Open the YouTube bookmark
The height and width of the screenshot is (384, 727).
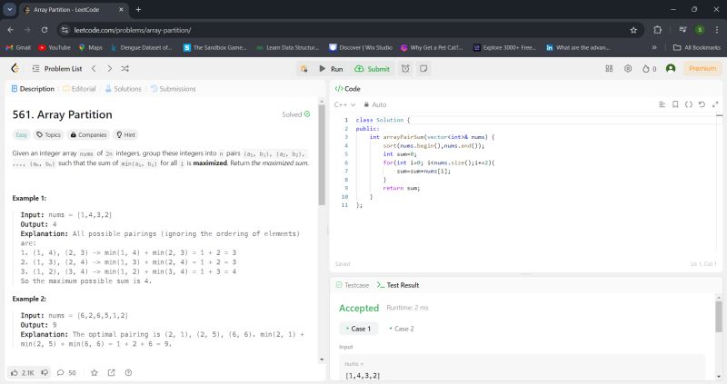point(55,48)
